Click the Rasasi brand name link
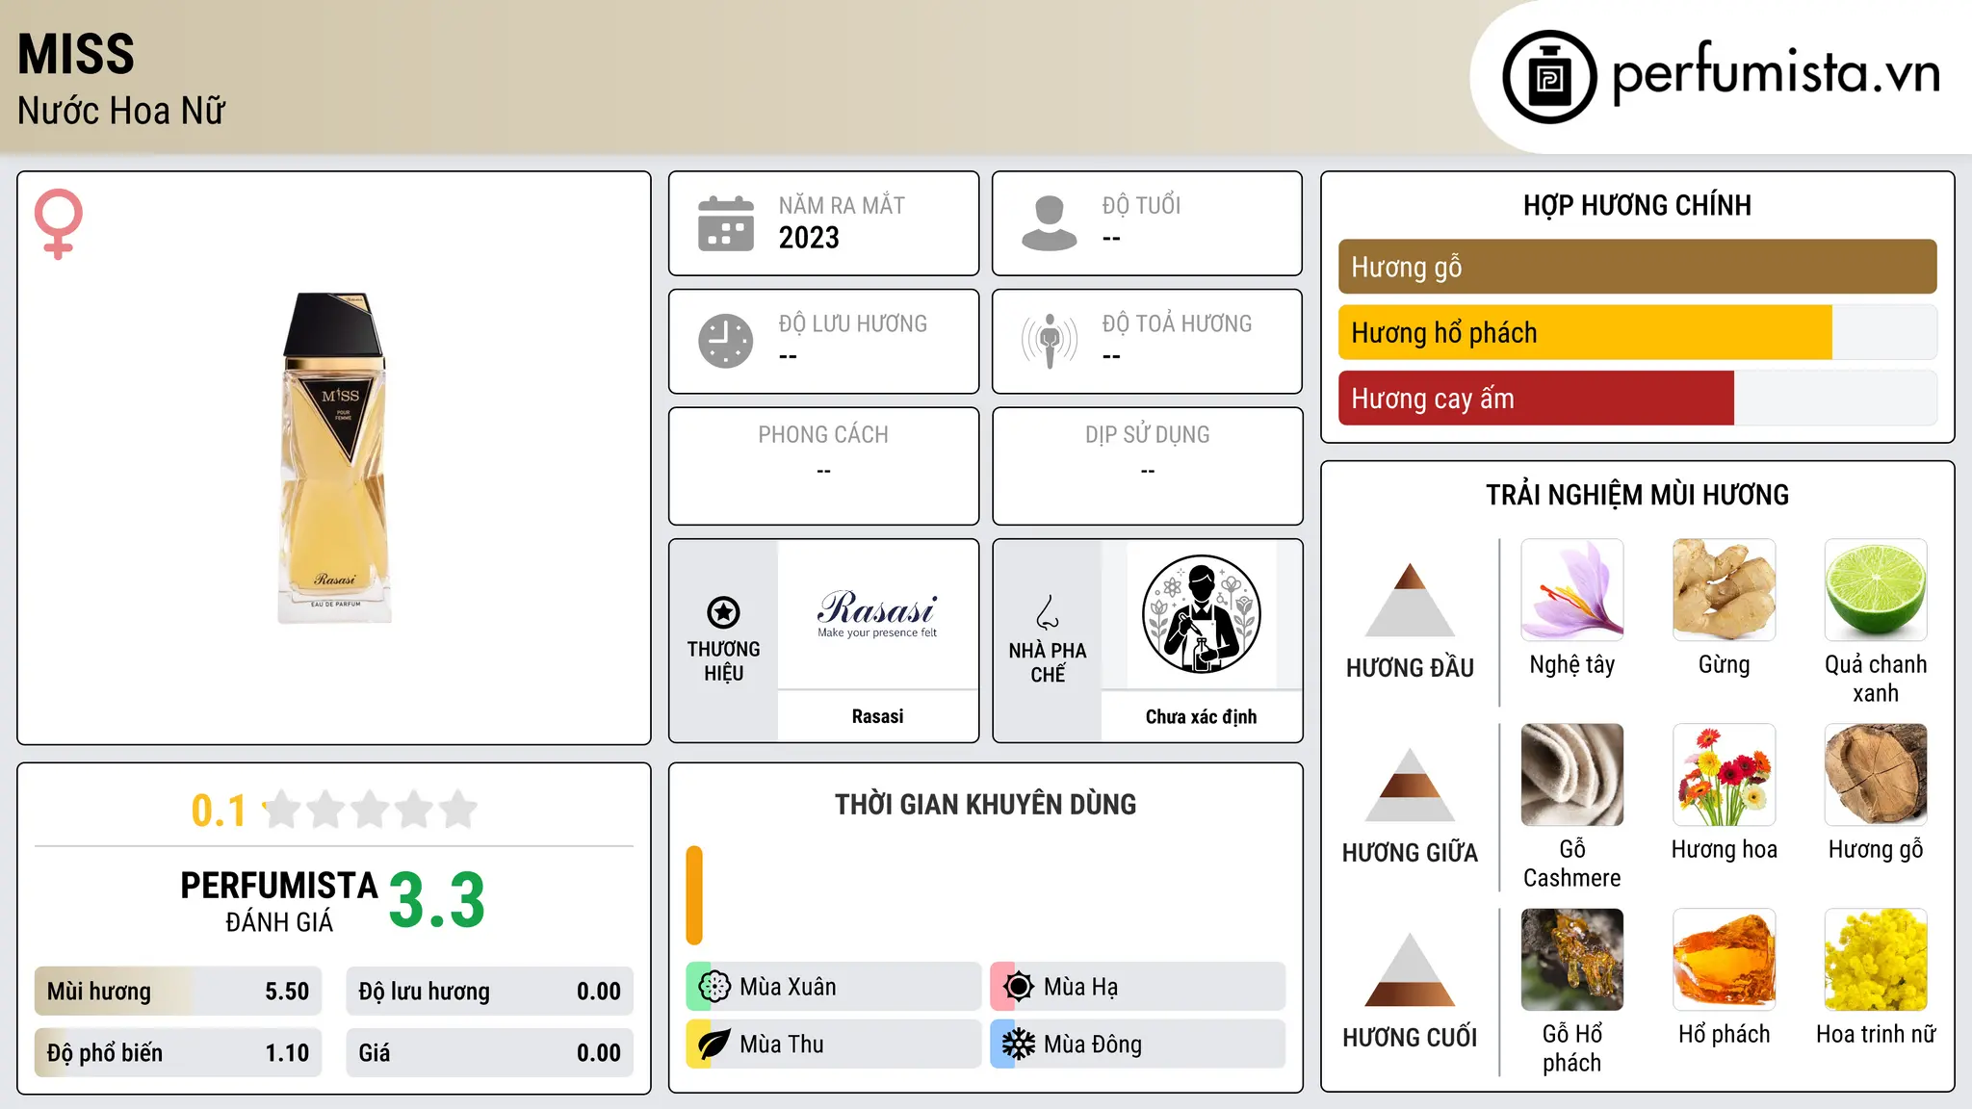The width and height of the screenshot is (1972, 1109). (x=877, y=716)
